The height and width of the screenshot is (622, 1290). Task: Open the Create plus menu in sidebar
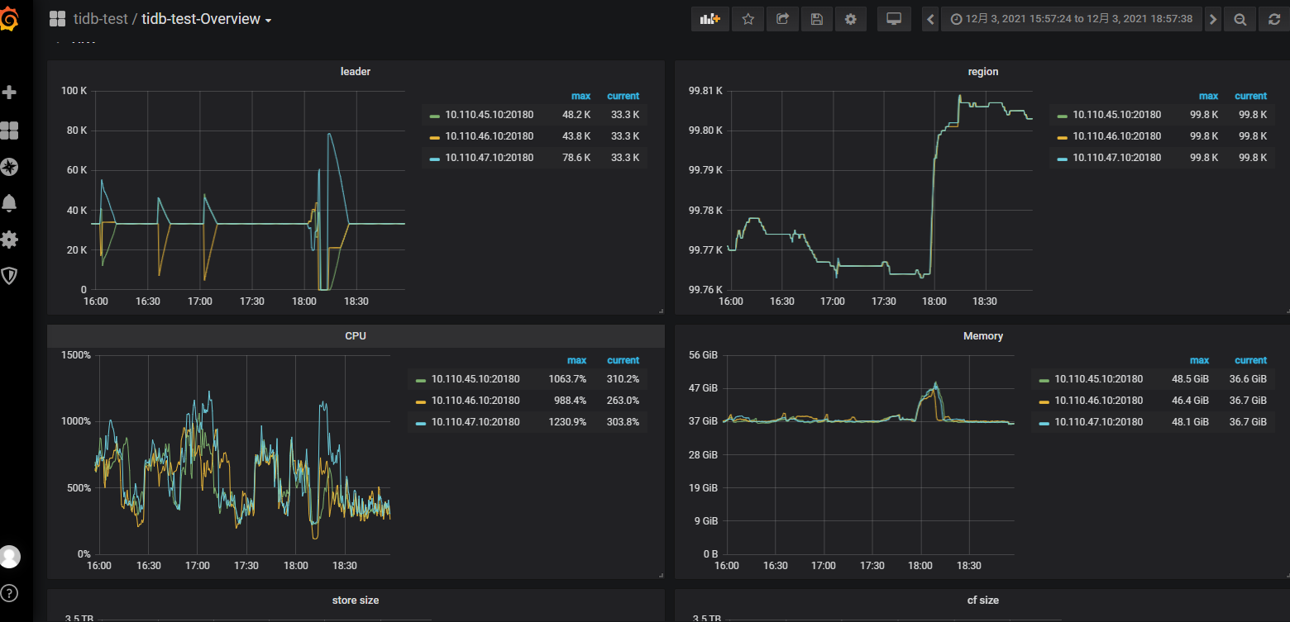pos(10,93)
